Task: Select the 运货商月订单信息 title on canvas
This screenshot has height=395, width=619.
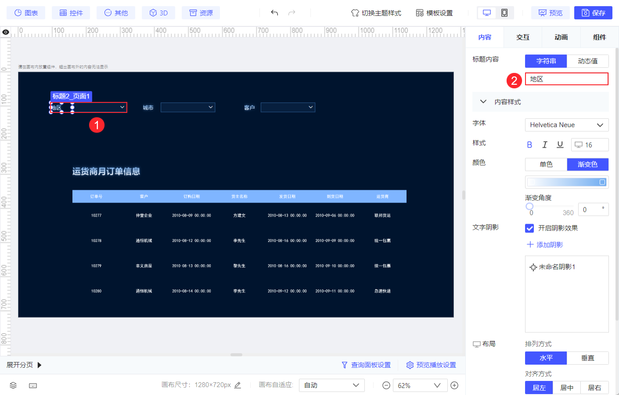Action: pos(106,171)
